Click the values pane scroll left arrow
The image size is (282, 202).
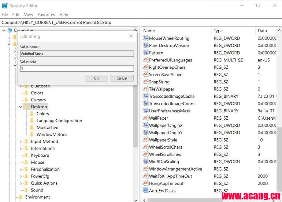tap(144, 200)
